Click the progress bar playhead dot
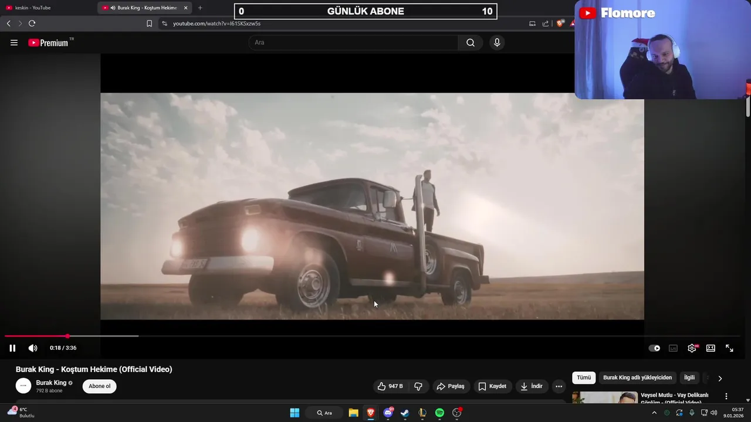Image resolution: width=751 pixels, height=422 pixels. coord(67,336)
